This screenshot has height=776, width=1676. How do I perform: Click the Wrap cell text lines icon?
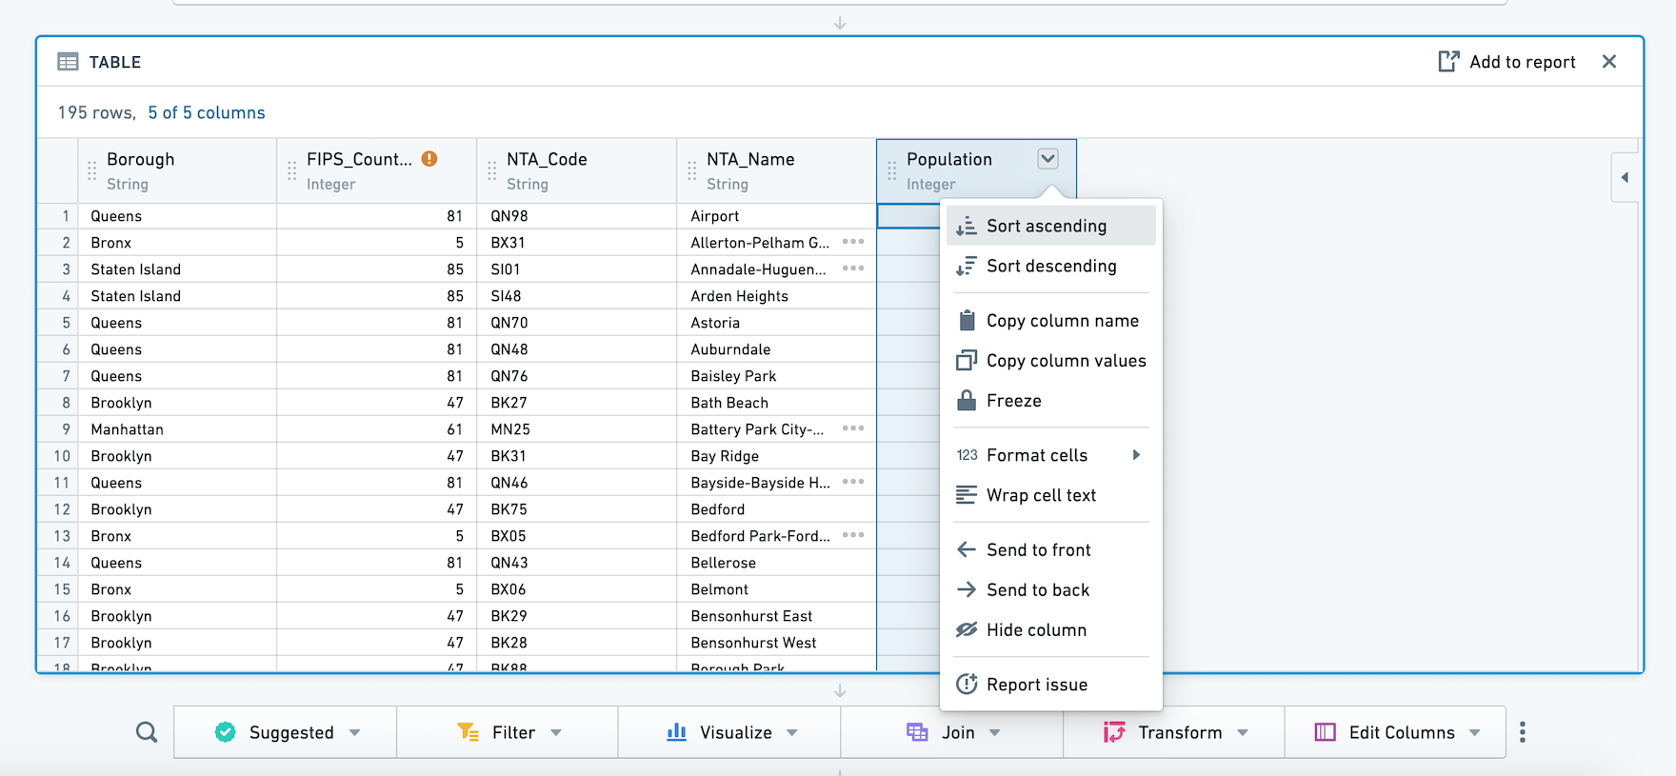(x=967, y=495)
